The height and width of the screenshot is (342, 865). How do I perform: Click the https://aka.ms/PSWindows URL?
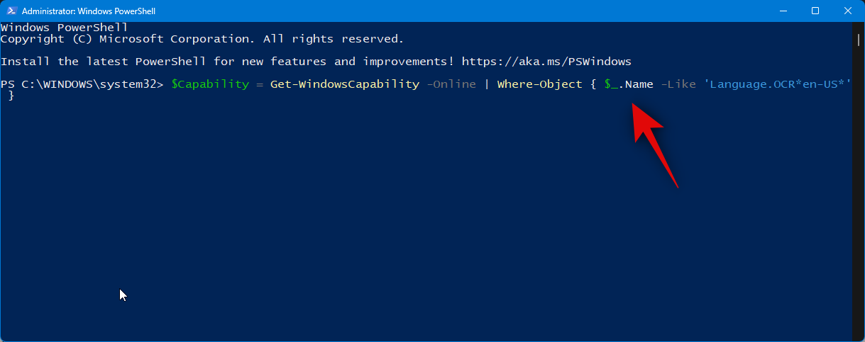coord(546,62)
